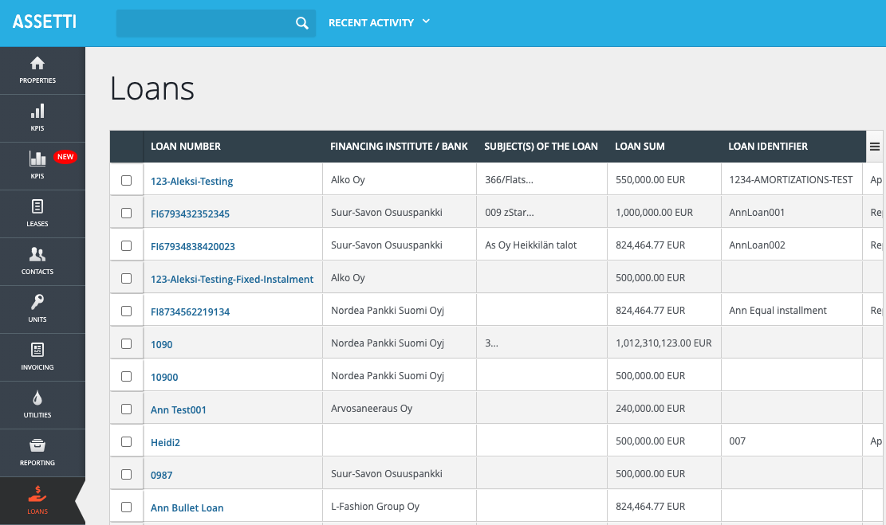Tick checkbox for FI67934838420023 loan
This screenshot has width=886, height=525.
click(x=127, y=245)
